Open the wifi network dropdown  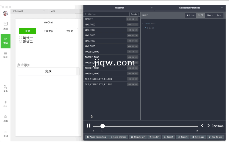pyautogui.click(x=65, y=11)
